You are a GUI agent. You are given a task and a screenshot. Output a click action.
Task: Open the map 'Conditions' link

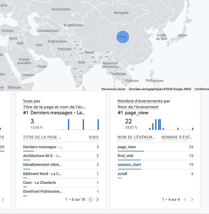202,89
